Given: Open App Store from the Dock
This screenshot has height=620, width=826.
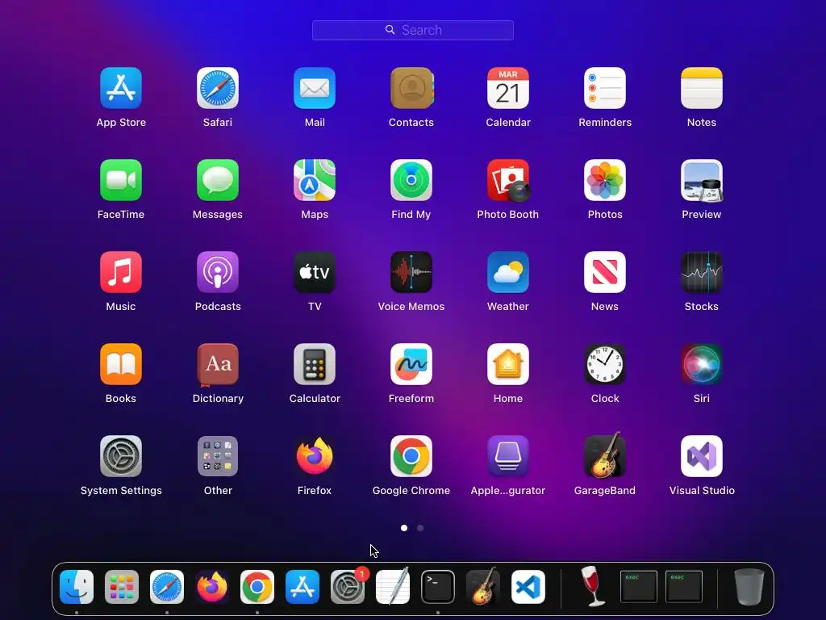Looking at the screenshot, I should pyautogui.click(x=302, y=587).
